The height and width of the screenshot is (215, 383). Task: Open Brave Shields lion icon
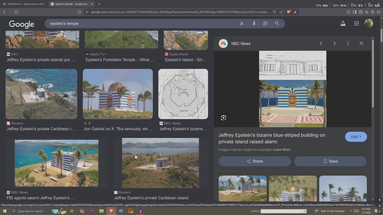tap(288, 12)
